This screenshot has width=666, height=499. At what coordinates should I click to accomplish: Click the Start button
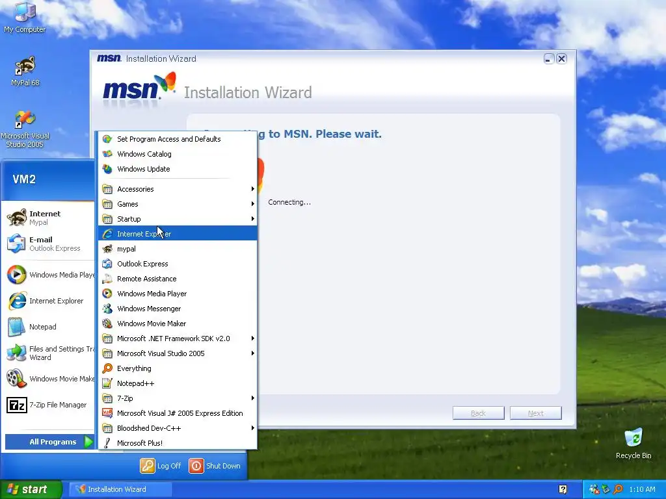[31, 489]
